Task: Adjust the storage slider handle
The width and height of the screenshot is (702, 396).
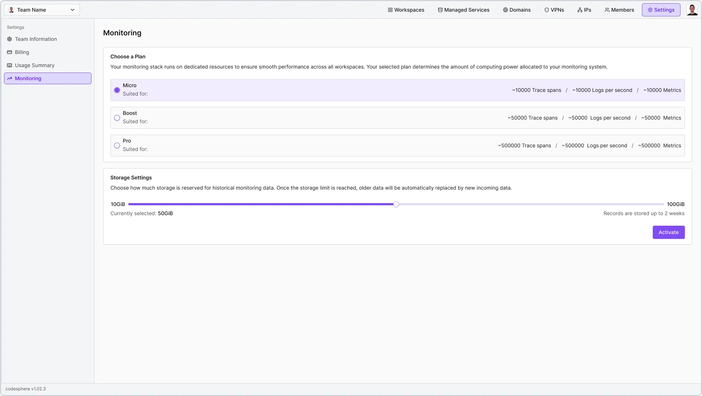Action: click(396, 204)
